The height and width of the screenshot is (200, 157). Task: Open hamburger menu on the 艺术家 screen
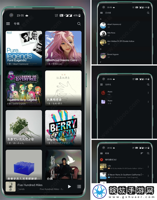[101, 13]
